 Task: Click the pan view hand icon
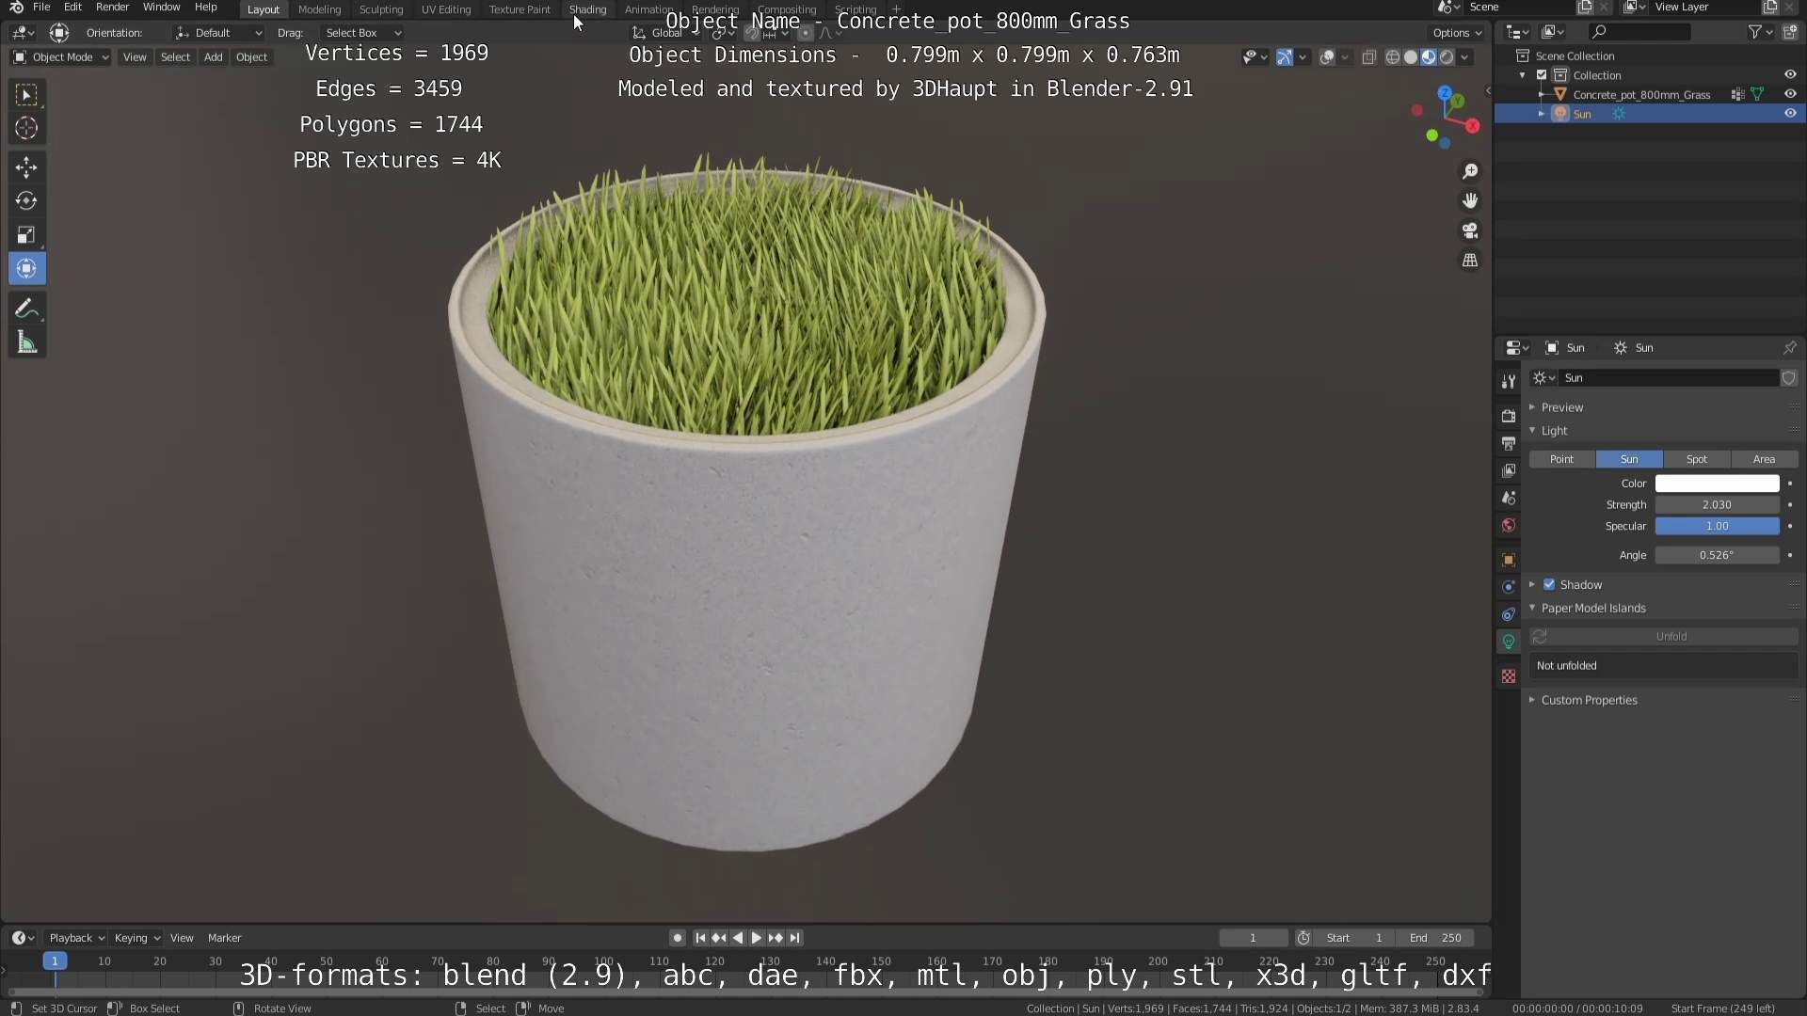(1470, 200)
